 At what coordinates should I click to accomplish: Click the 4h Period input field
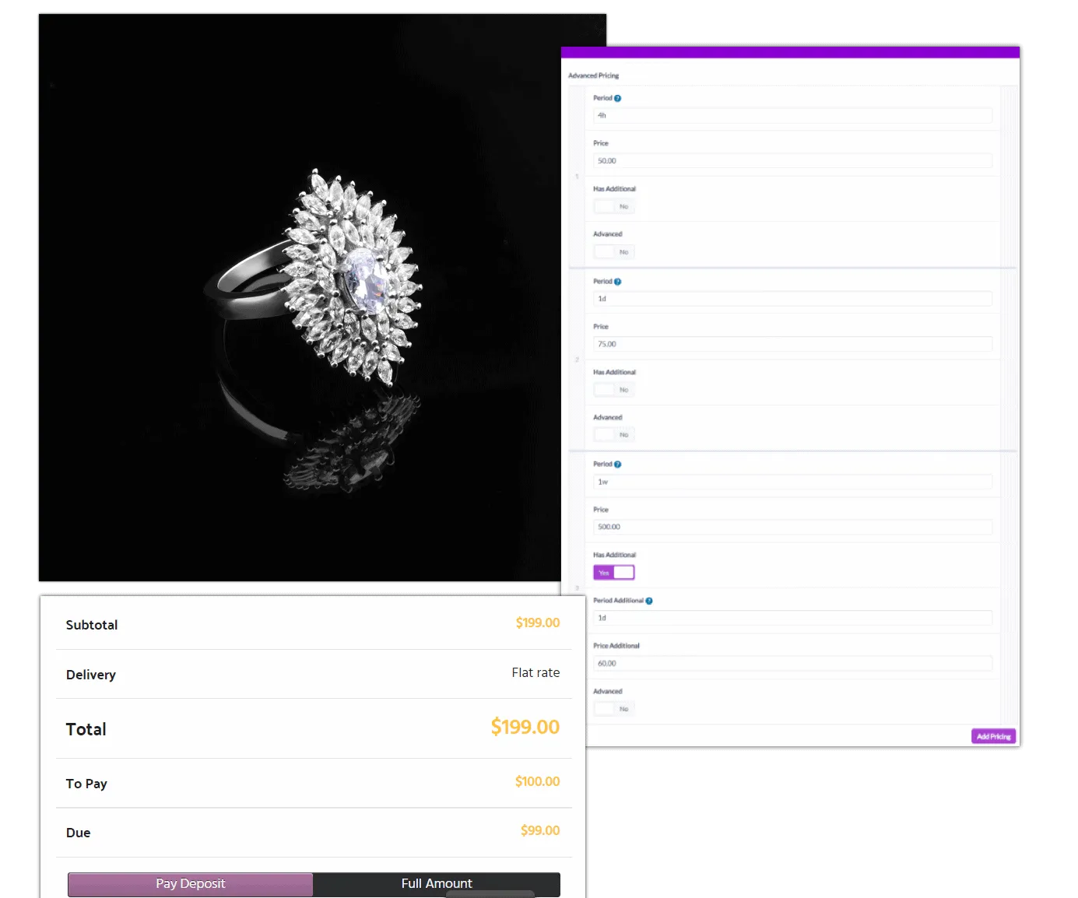792,115
